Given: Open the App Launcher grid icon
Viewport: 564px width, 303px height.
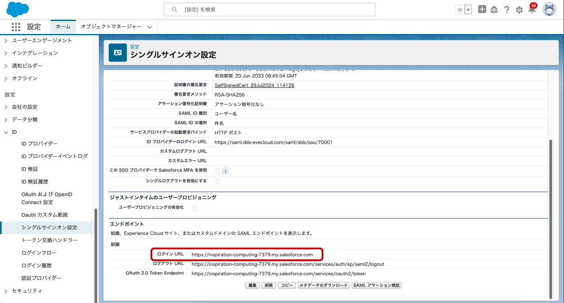Looking at the screenshot, I should point(16,27).
